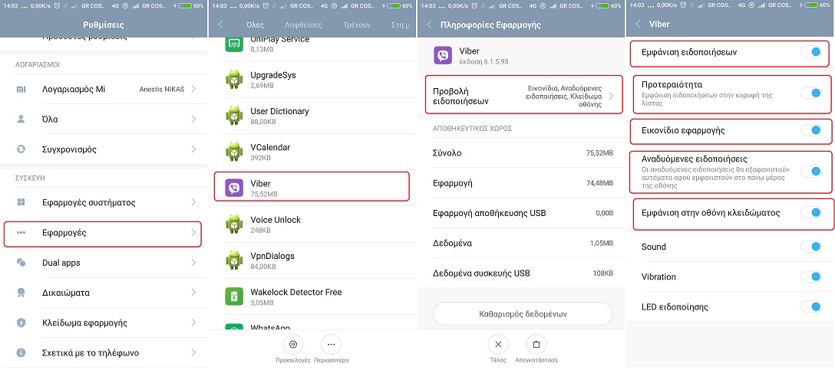This screenshot has width=835, height=370.
Task: Tap the Mi account icon
Action: (x=21, y=90)
